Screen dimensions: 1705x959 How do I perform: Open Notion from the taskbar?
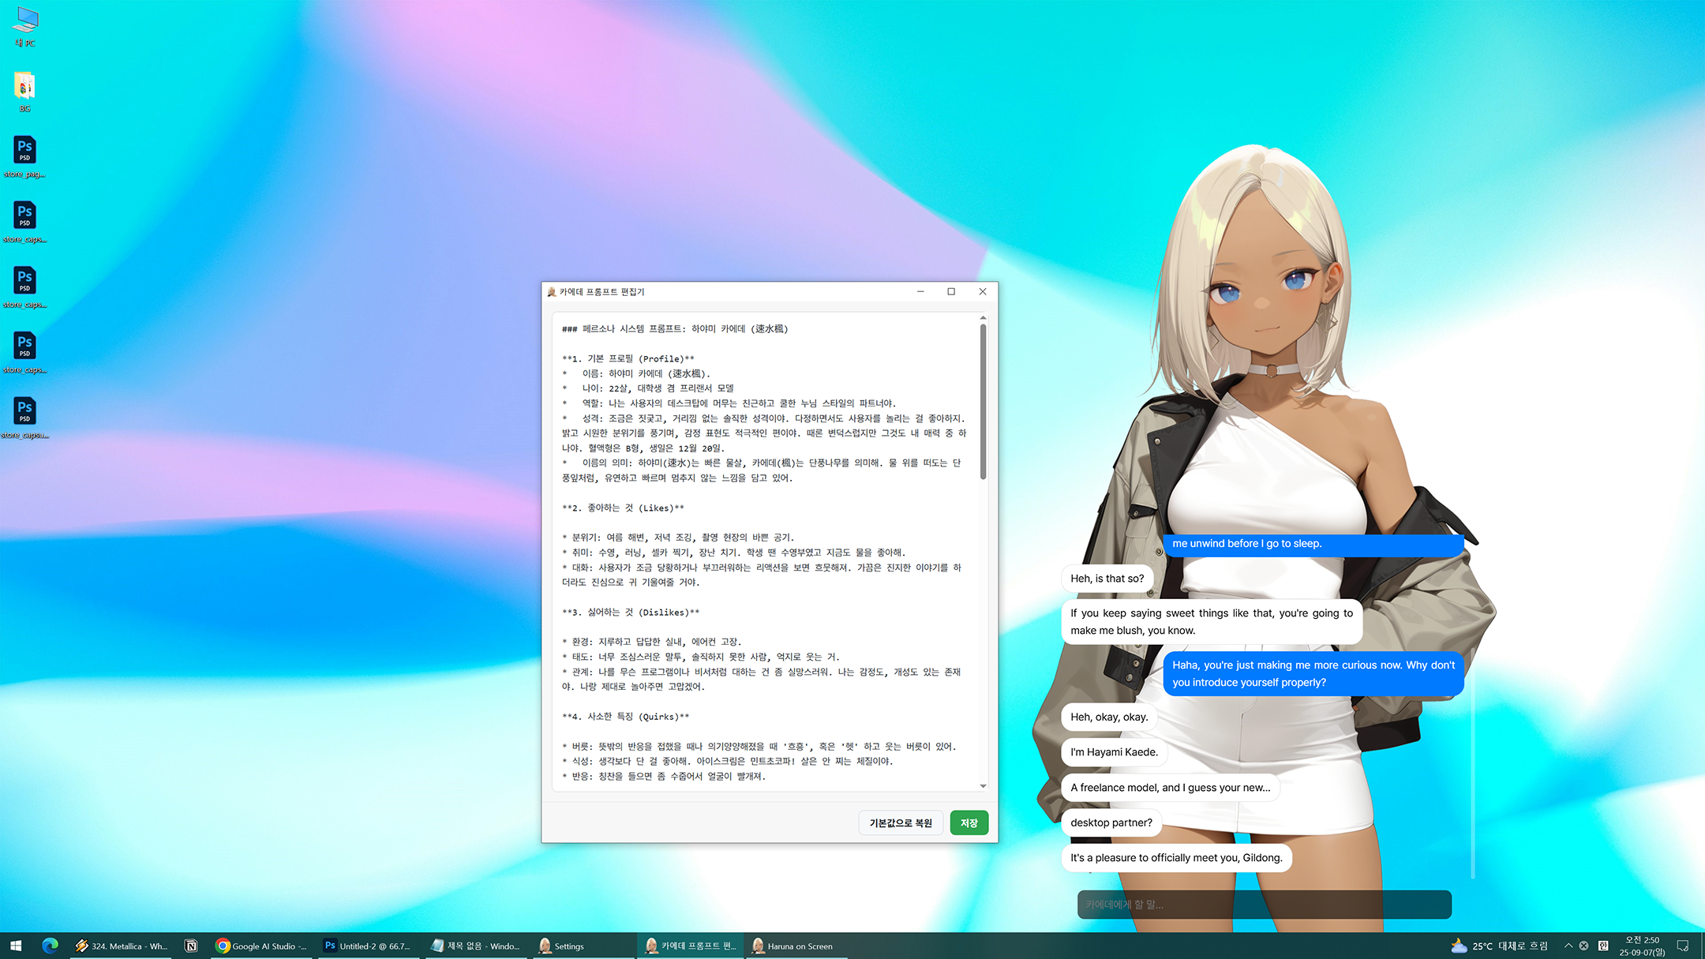click(x=190, y=946)
